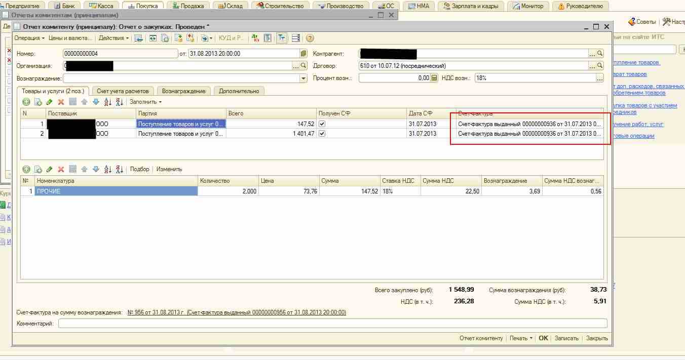Image resolution: width=685 pixels, height=360 pixels.
Task: Click the magnifier icon in the Контрагент field
Action: (x=600, y=54)
